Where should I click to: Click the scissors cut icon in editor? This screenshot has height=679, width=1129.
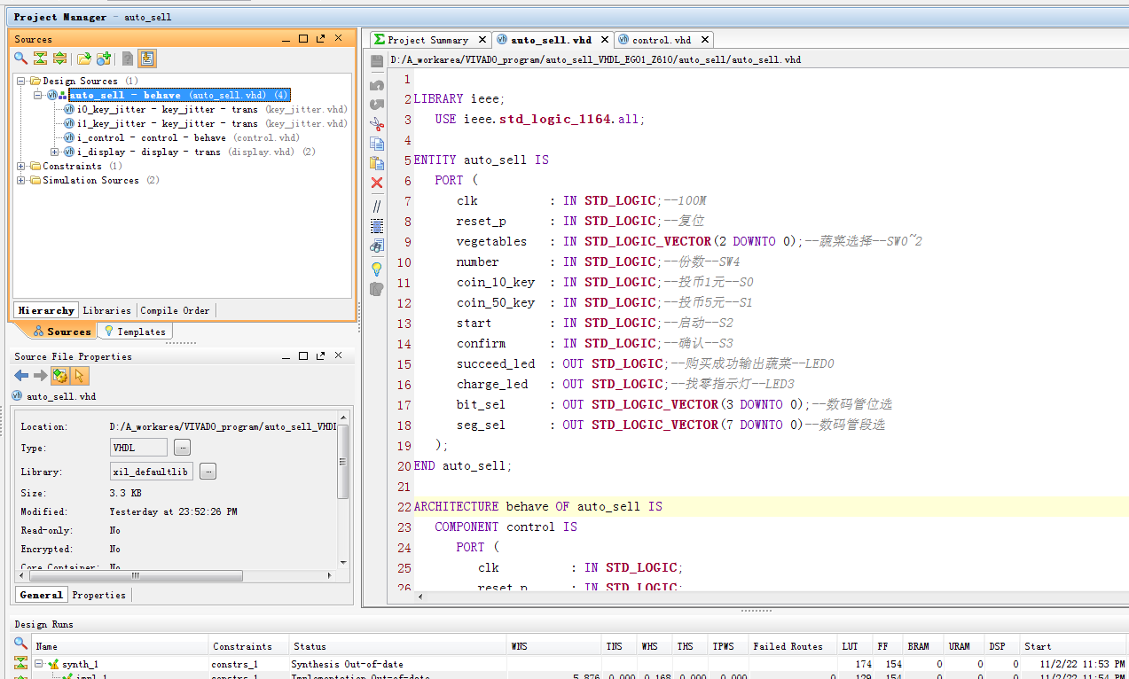tap(377, 124)
